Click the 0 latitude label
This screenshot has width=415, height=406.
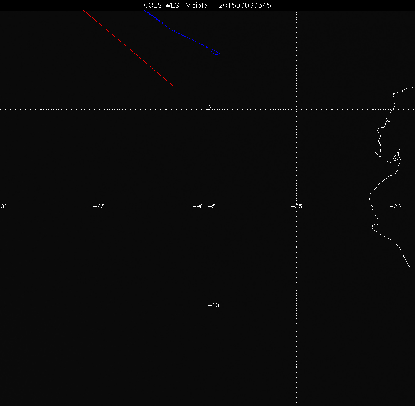click(209, 108)
